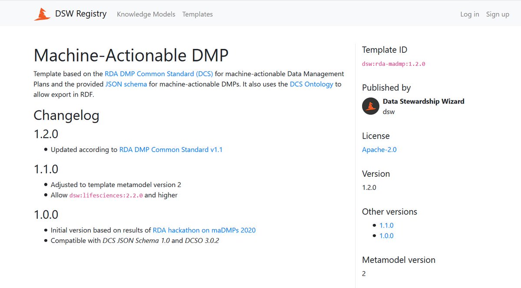Open RDA hackathon on maDMPs 2020 link
521x288 pixels.
pos(204,230)
